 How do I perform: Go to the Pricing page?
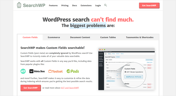click(x=65, y=5)
